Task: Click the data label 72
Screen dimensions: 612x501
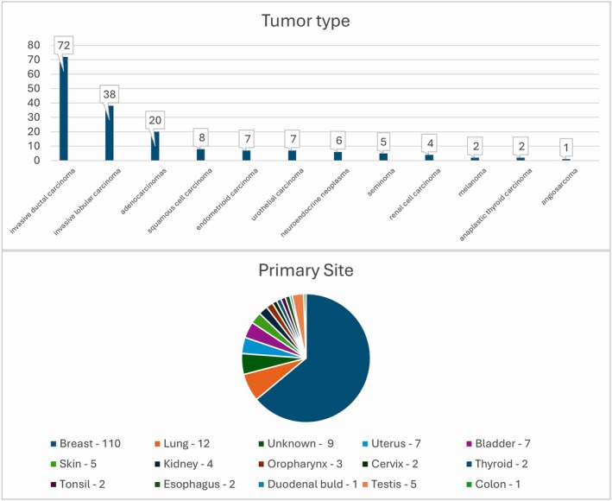Action: coord(64,45)
